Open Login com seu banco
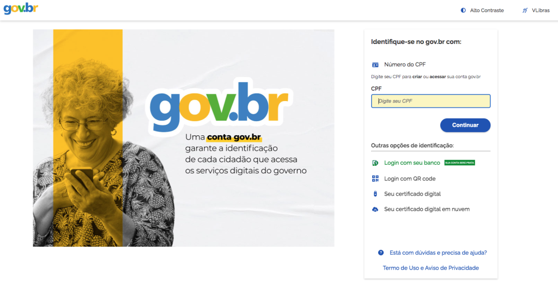558x282 pixels. point(412,163)
